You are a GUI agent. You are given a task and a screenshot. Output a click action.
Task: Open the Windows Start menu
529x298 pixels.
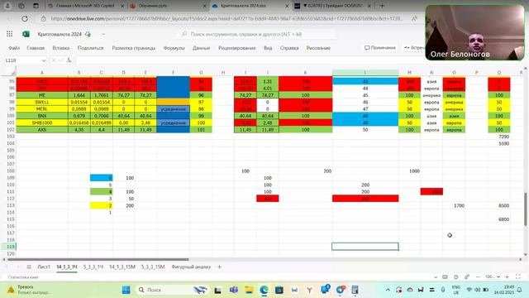[x=126, y=290]
